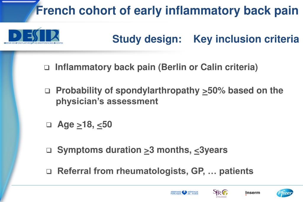The height and width of the screenshot is (202, 303).
Task: Click the physician's assessment line
Action: coord(107,101)
